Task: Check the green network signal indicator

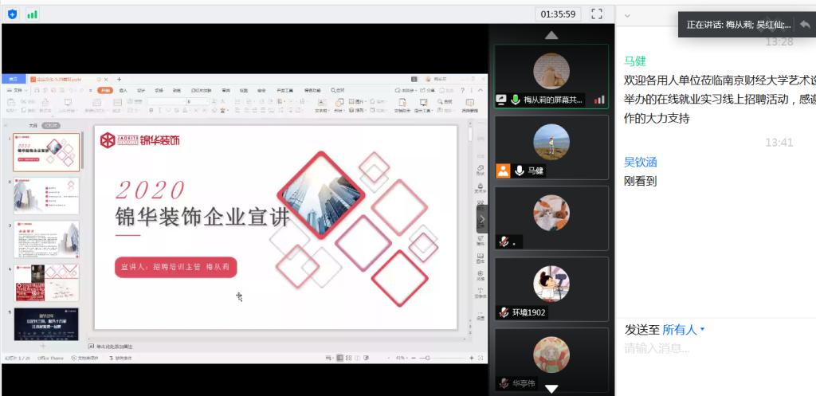Action: click(x=32, y=14)
